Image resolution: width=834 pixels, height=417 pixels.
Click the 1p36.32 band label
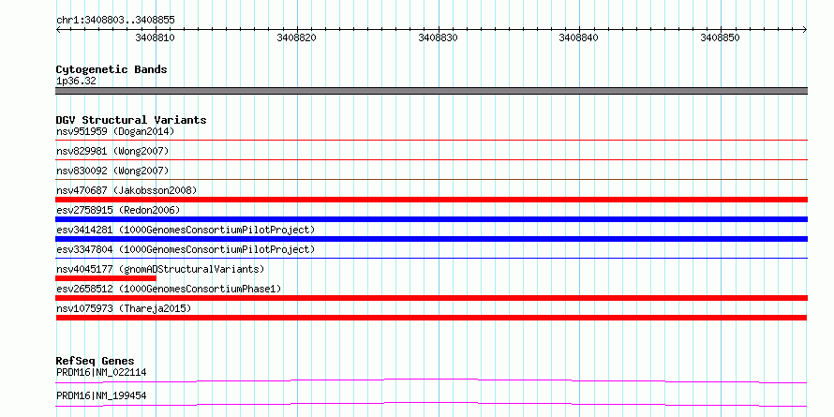[x=76, y=82]
